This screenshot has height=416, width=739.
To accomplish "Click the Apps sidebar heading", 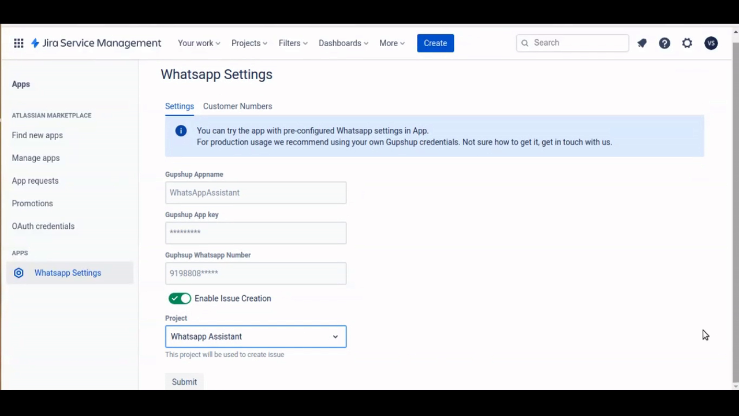I will point(21,84).
